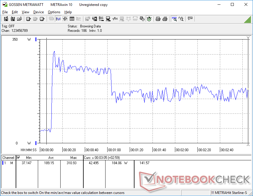Click the 00:01:00 time axis label

(114, 150)
